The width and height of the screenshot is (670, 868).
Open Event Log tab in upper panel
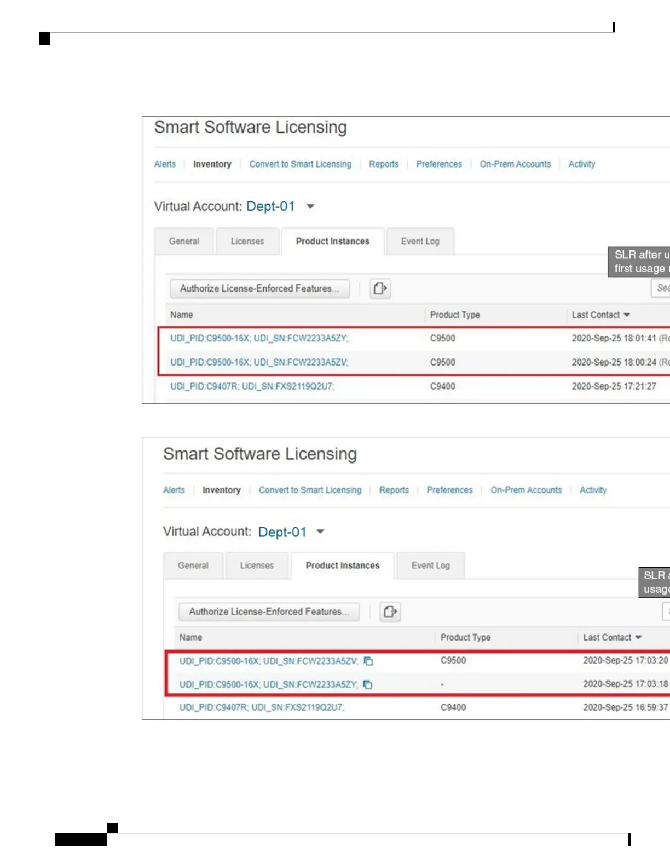420,242
